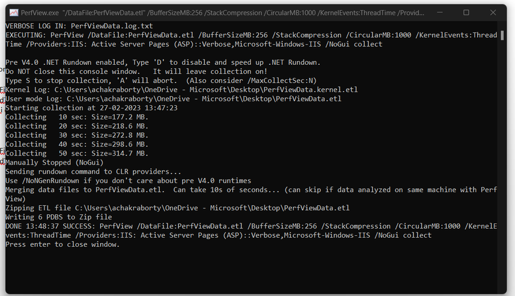Click the Press enter to close window prompt
This screenshot has width=515, height=296.
tap(62, 244)
